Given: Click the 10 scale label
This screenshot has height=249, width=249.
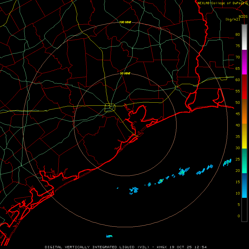Looking at the screenshot, I should point(238,193).
